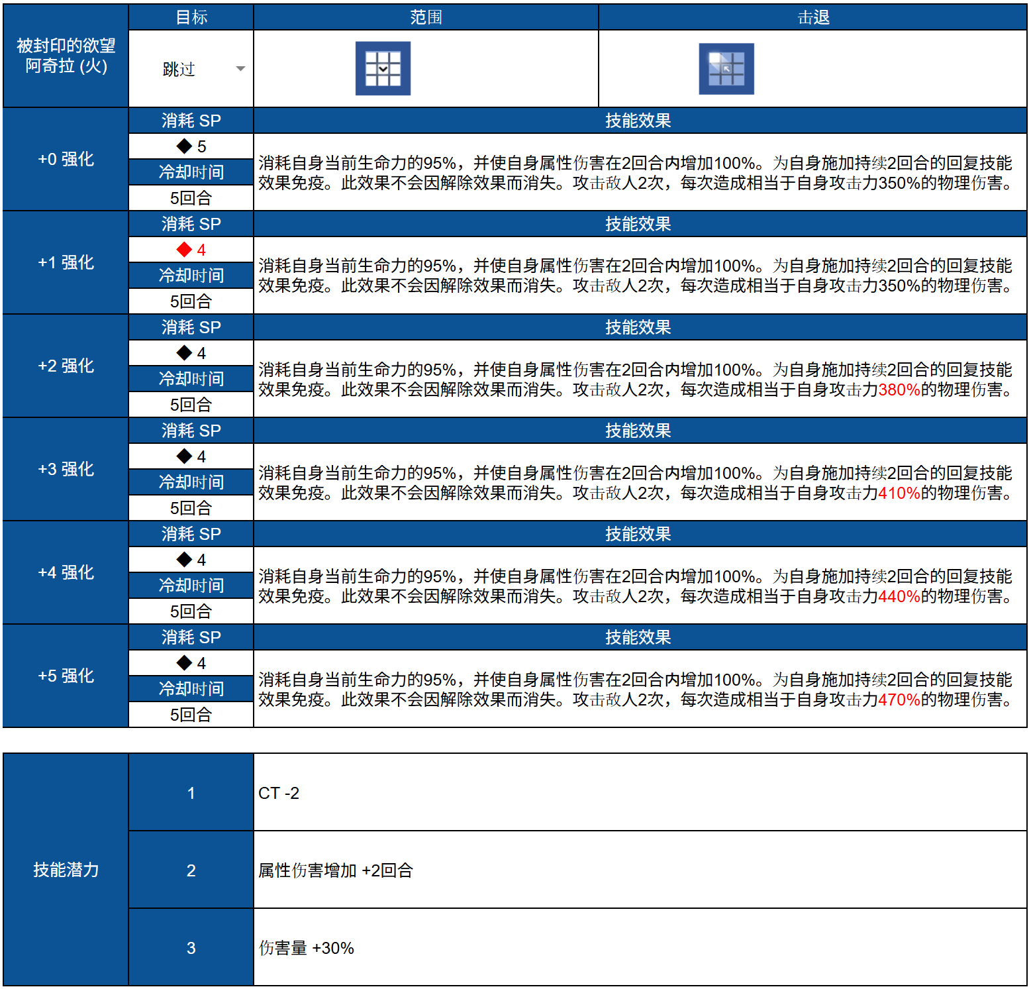Select the +0 强化 row label
Viewport: 1033px width, 989px height.
pyautogui.click(x=66, y=159)
